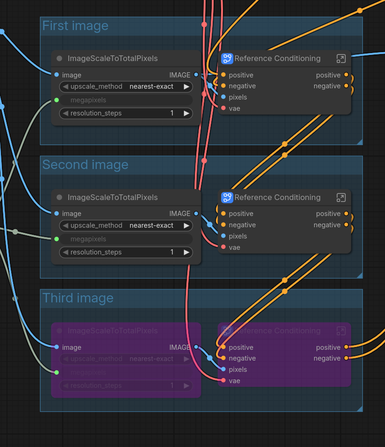Click the green megapixels input port in Third image group

56,372
